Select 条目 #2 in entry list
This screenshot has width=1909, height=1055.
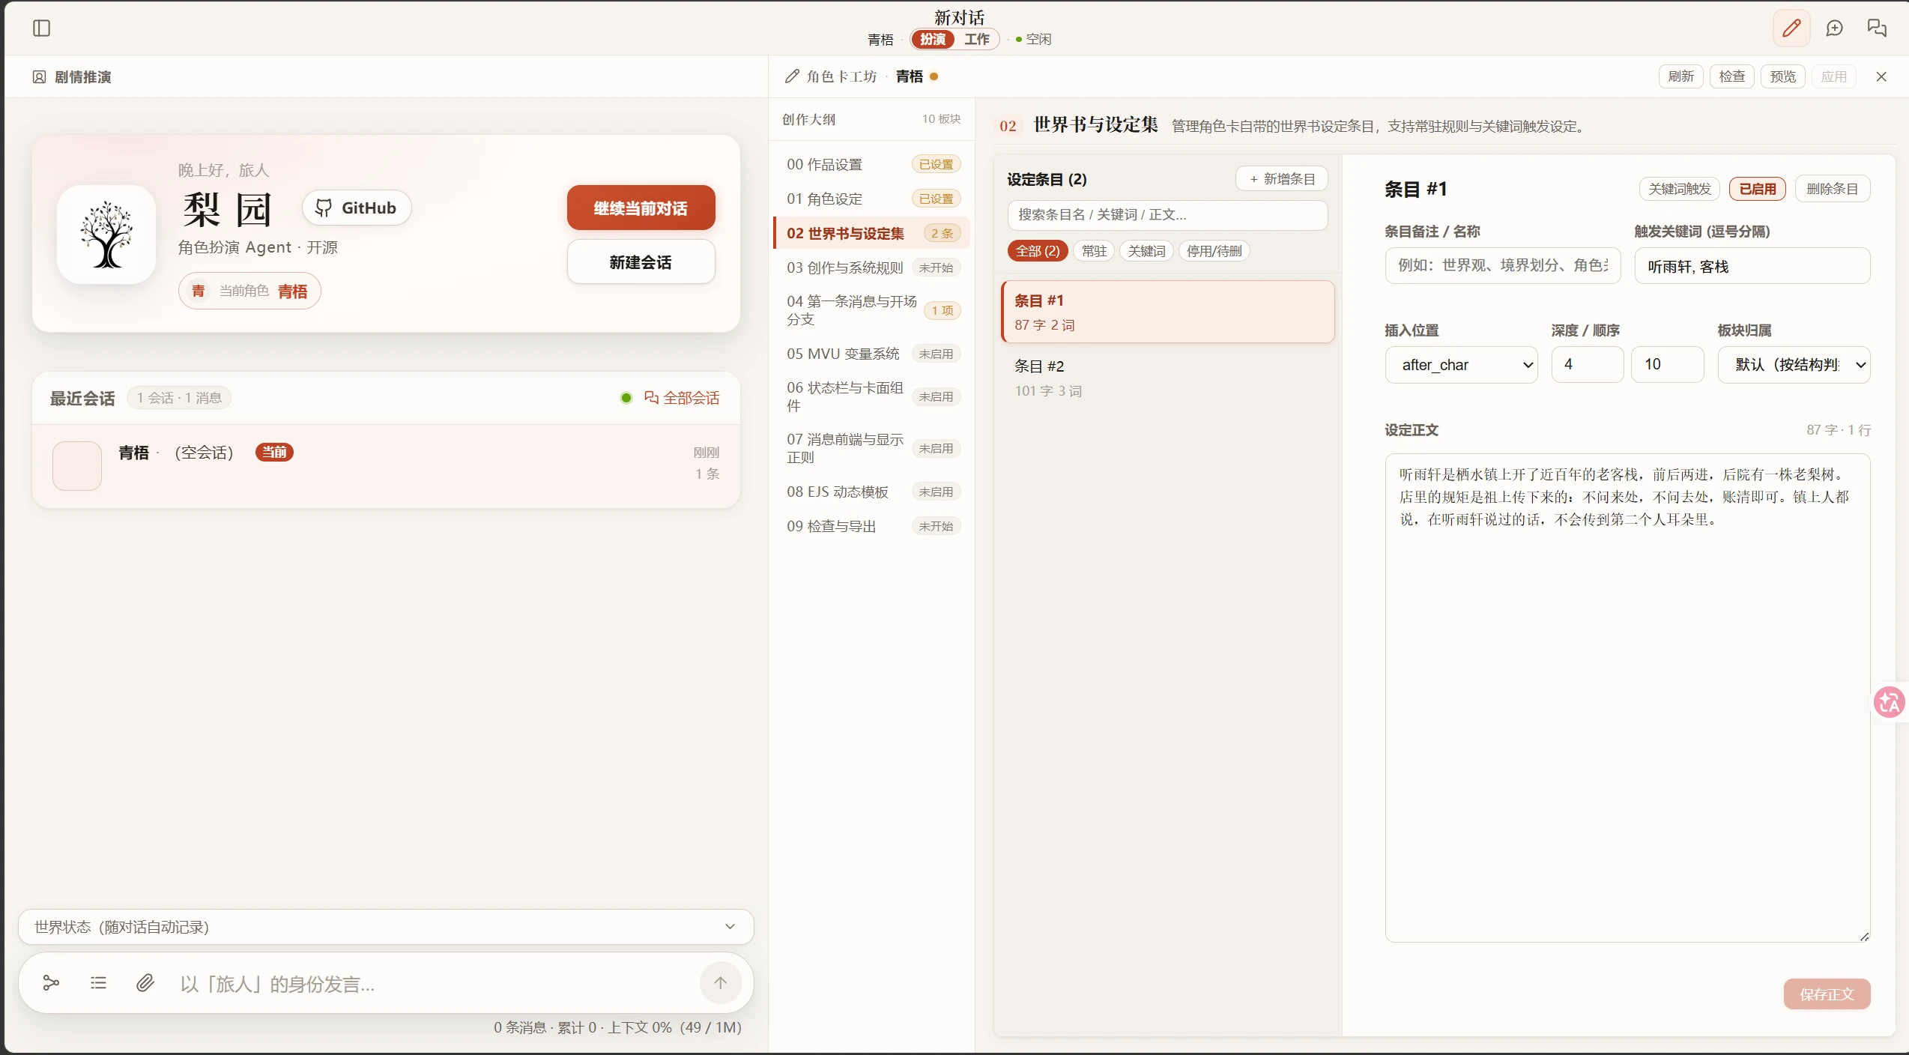(x=1167, y=378)
